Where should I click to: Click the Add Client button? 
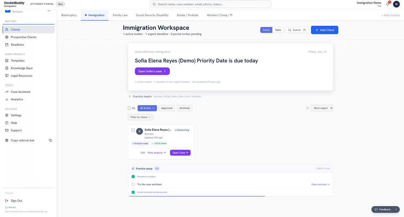324,30
